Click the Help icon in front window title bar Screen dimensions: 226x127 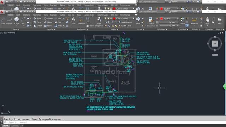198,12
